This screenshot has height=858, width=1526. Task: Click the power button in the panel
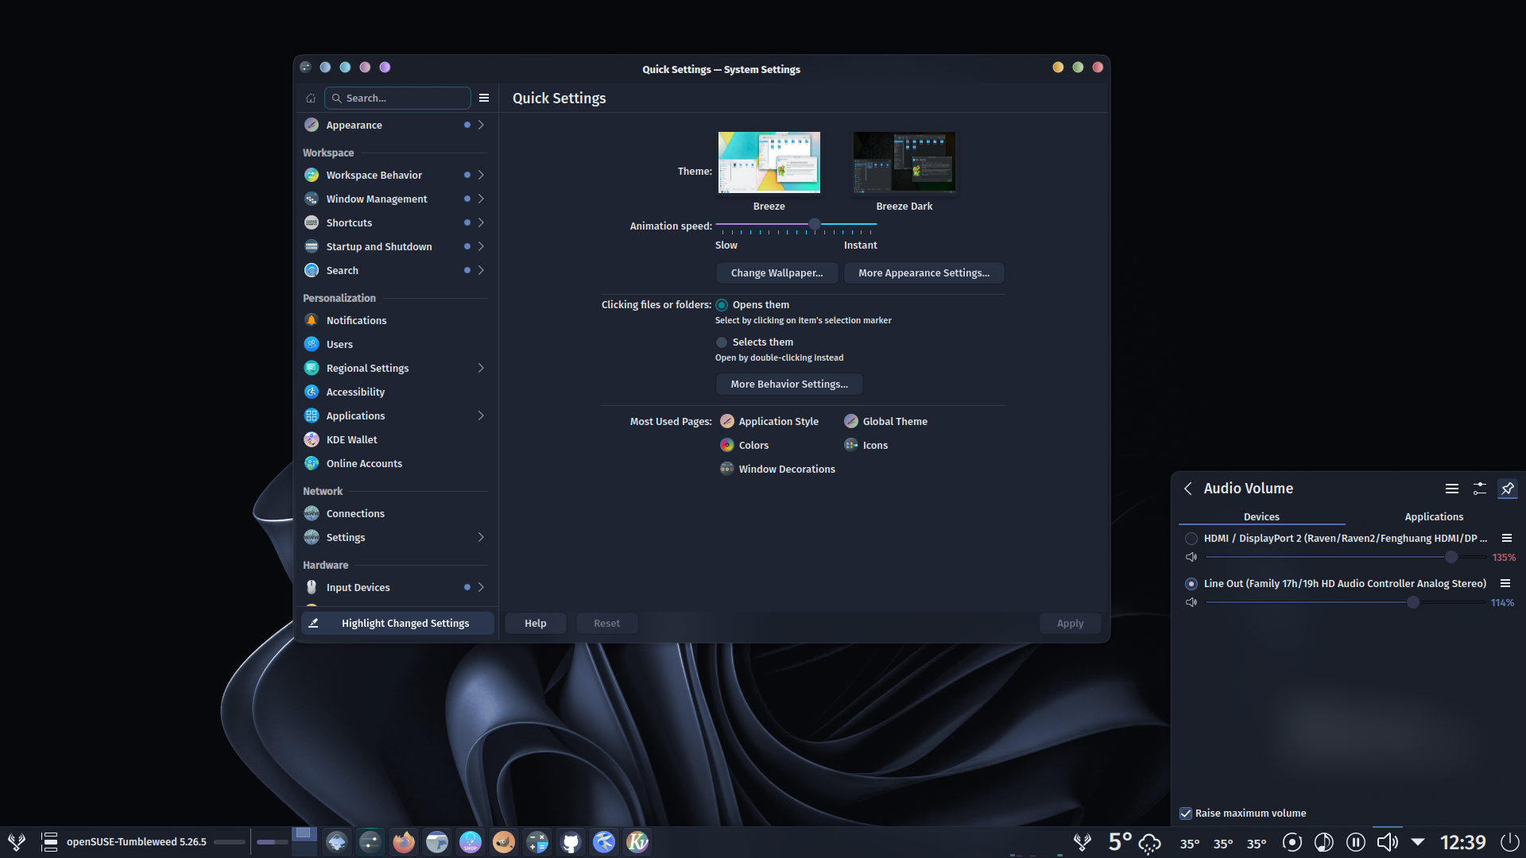[1510, 842]
